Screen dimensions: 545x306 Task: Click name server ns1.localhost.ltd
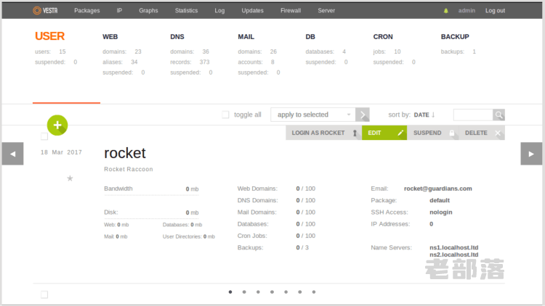454,247
